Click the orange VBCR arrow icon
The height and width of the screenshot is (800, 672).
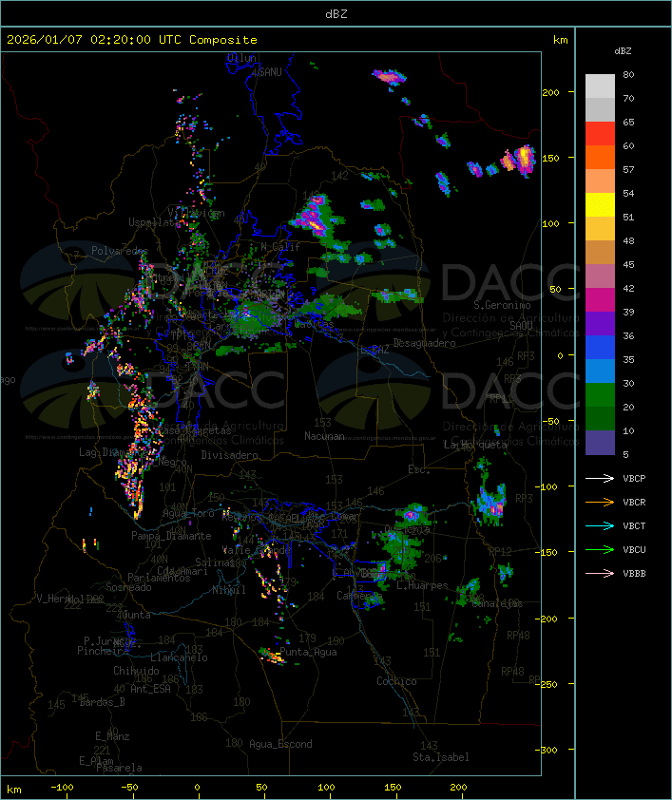click(x=601, y=502)
